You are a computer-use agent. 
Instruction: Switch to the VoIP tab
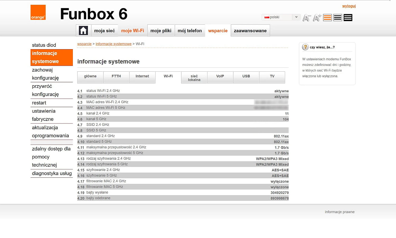coord(220,76)
